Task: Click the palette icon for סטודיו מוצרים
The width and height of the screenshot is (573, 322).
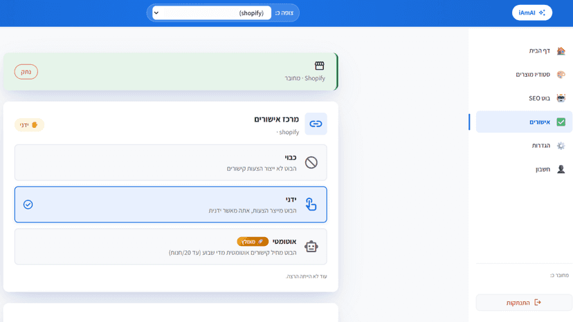Action: (561, 75)
